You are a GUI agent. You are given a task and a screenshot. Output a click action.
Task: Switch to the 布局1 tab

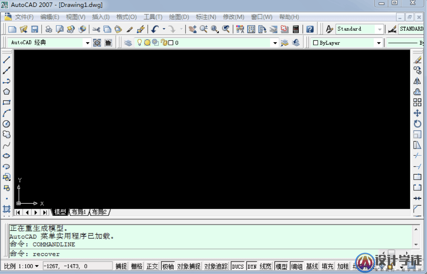pos(79,212)
